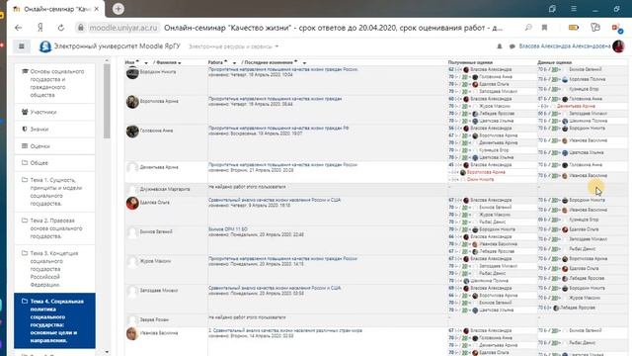Image resolution: width=632 pixels, height=356 pixels.
Task: Open Журов Максим's submitted work link
Action: (283, 258)
